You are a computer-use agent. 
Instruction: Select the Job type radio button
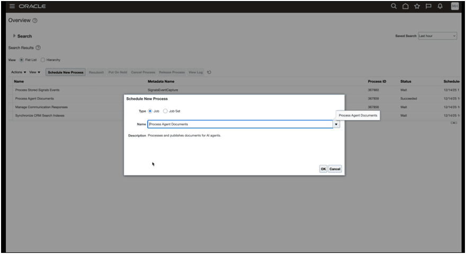[150, 111]
